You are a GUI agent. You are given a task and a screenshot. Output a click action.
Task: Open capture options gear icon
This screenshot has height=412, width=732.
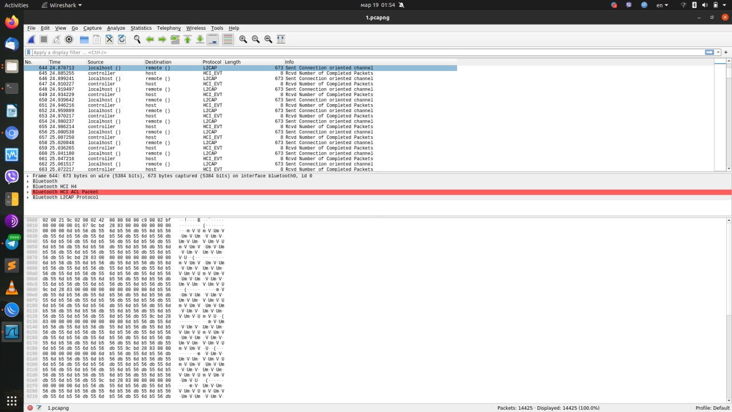tap(69, 39)
